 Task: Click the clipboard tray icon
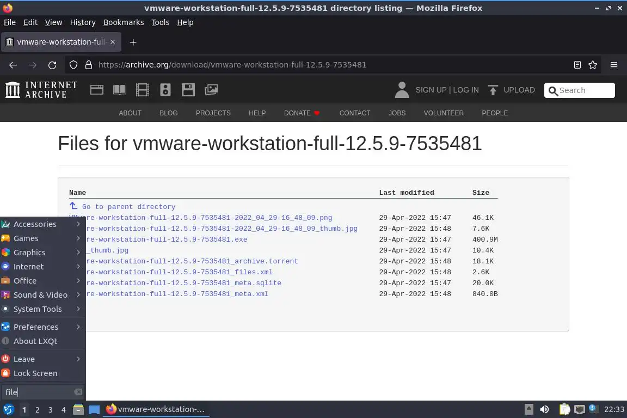click(x=564, y=409)
